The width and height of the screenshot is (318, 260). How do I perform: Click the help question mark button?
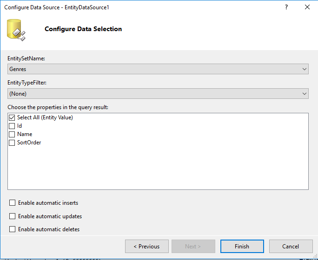[286, 7]
